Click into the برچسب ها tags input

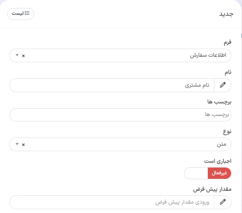coord(120,115)
